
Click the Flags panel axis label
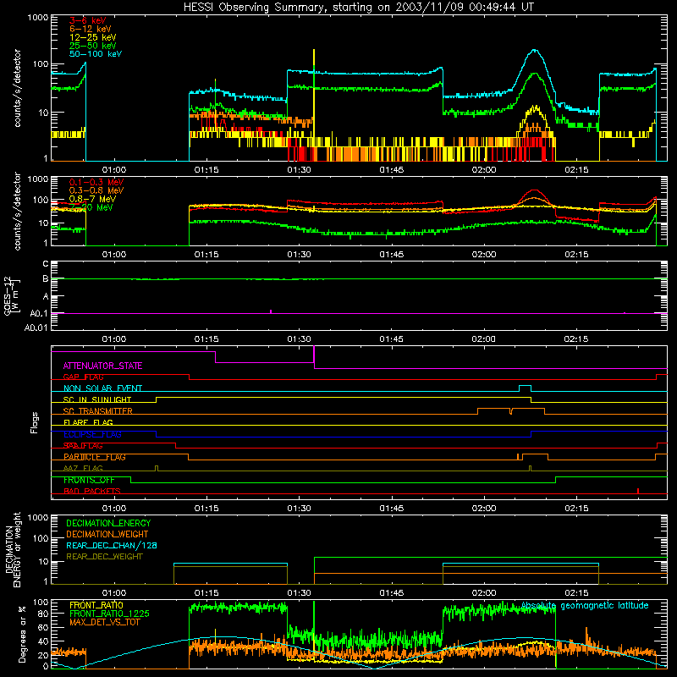(35, 422)
